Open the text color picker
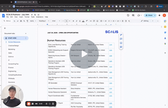The image size is (168, 108). click(x=83, y=21)
